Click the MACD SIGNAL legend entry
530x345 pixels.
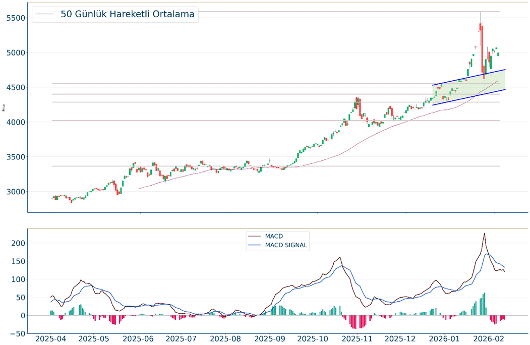pyautogui.click(x=286, y=245)
